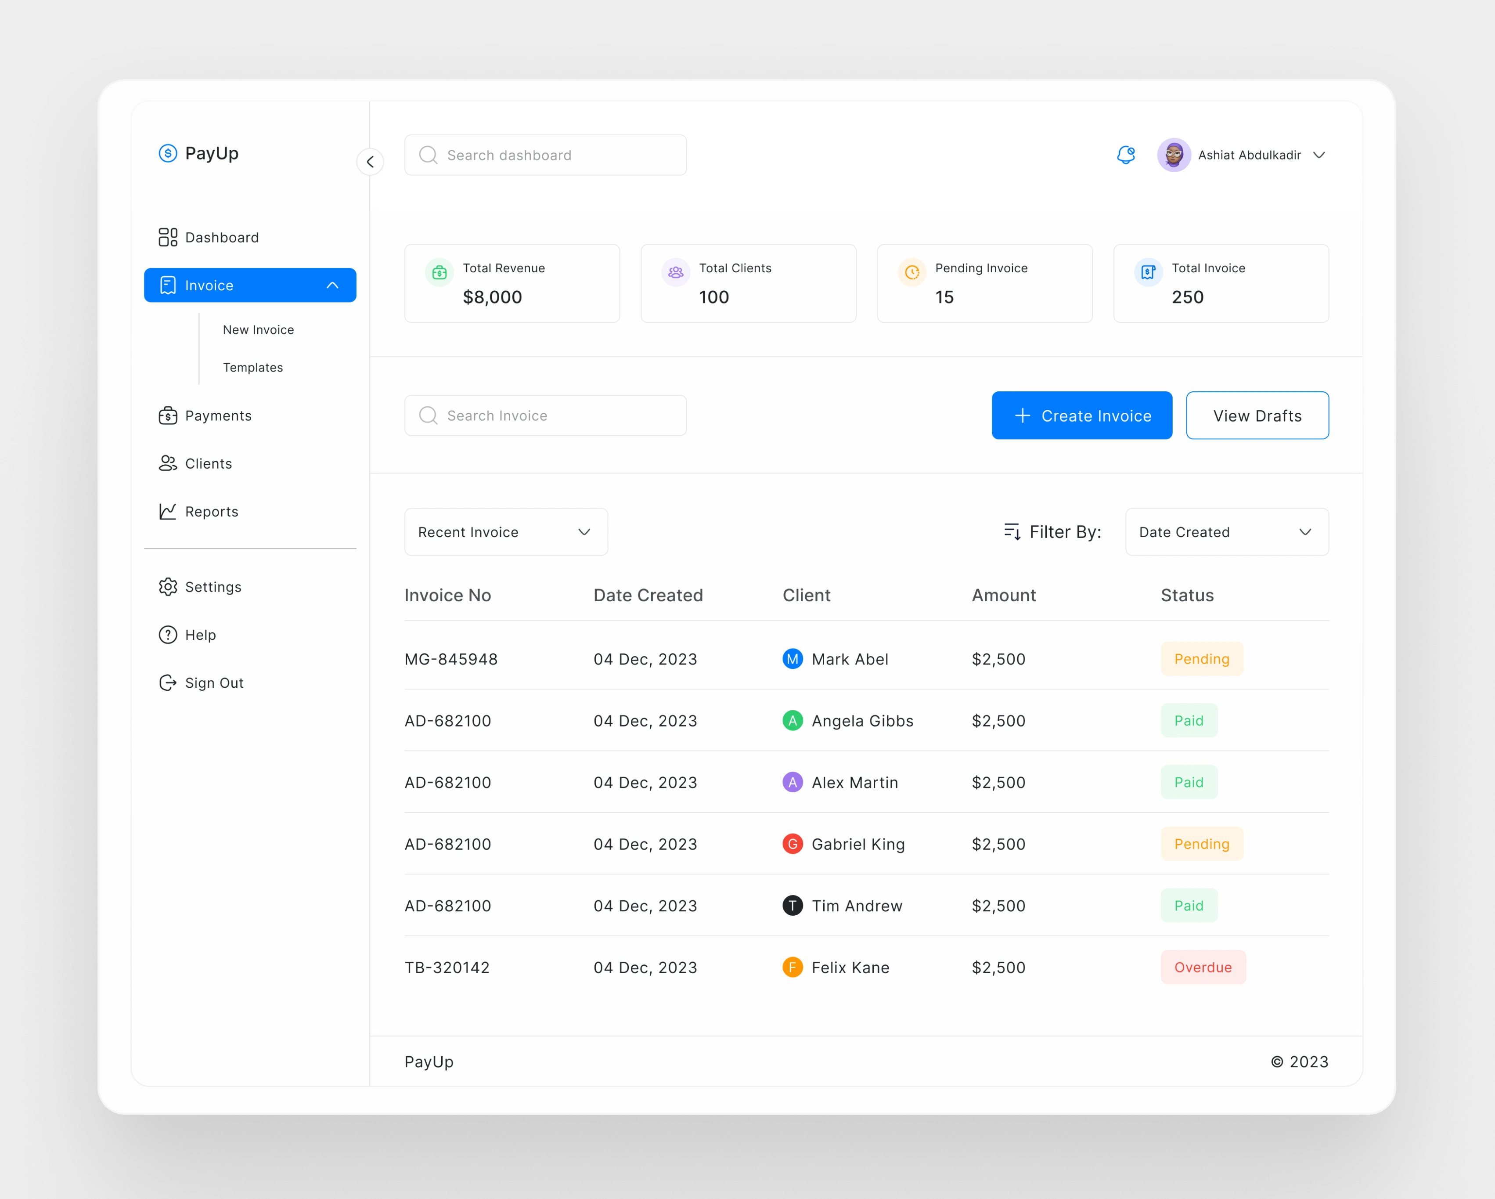Click the Pending Invoice clock icon

click(x=912, y=273)
